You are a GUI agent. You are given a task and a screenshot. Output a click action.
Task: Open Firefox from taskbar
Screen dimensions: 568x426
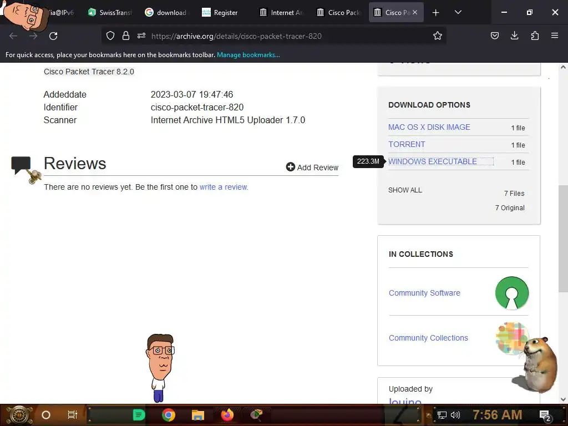tap(227, 415)
